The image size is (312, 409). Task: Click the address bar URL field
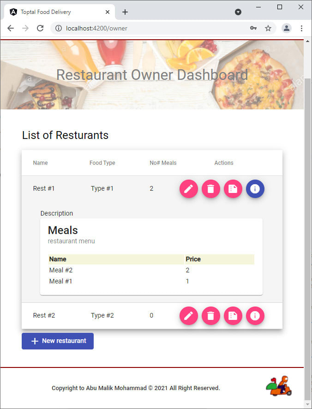click(x=152, y=28)
